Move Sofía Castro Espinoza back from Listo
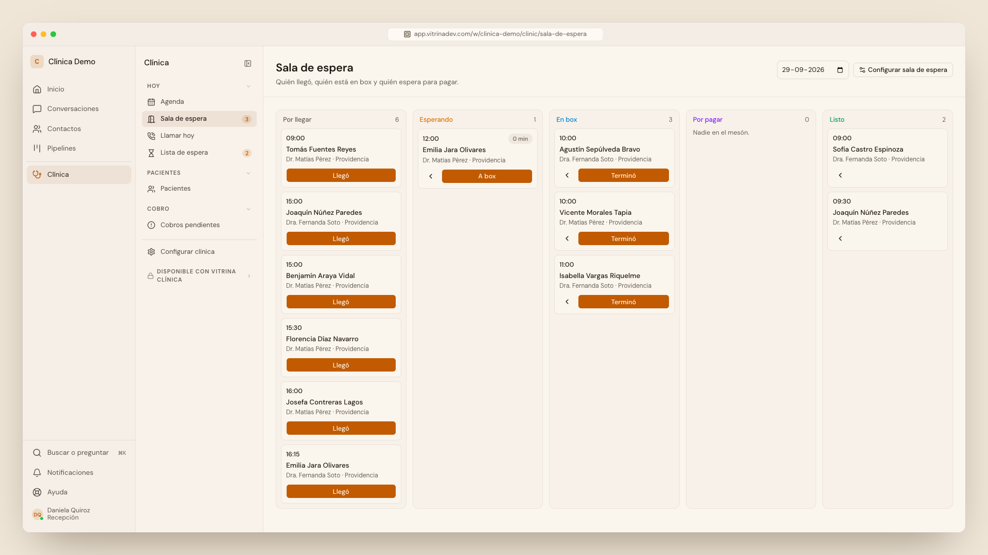The image size is (988, 555). click(840, 175)
